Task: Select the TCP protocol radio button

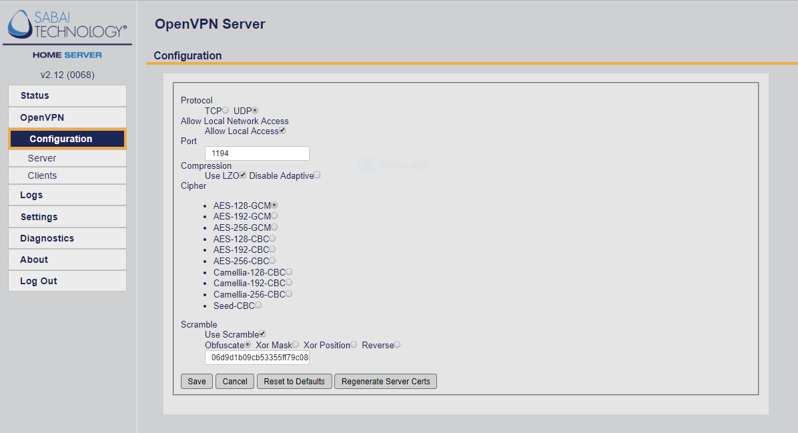Action: (226, 110)
